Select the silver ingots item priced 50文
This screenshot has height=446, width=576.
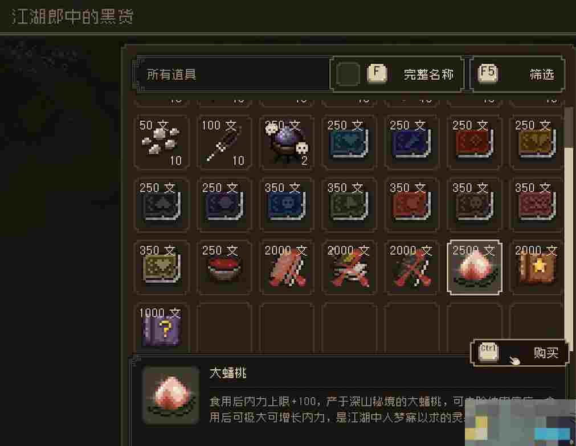coord(162,142)
